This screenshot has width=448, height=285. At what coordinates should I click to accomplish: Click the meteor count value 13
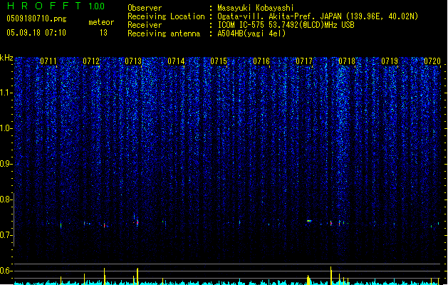point(103,33)
